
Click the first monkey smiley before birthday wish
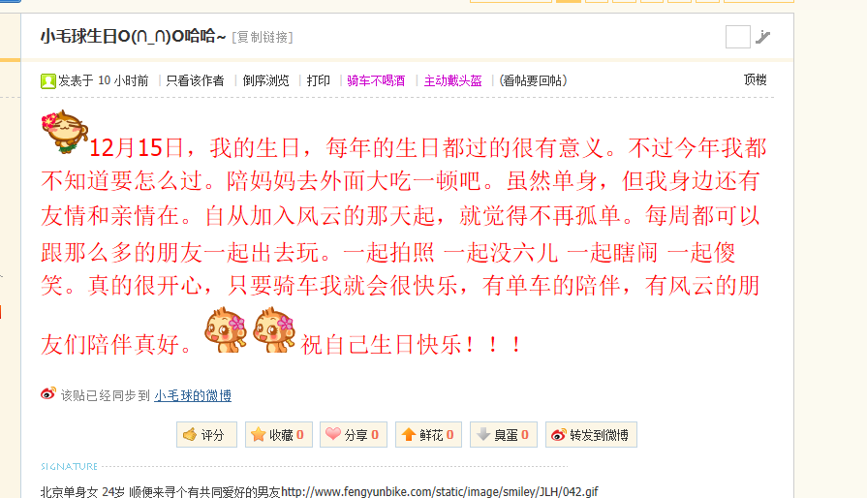[225, 329]
